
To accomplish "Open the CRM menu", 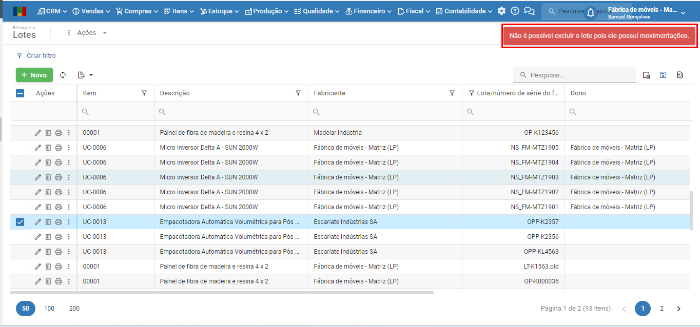I will [52, 11].
